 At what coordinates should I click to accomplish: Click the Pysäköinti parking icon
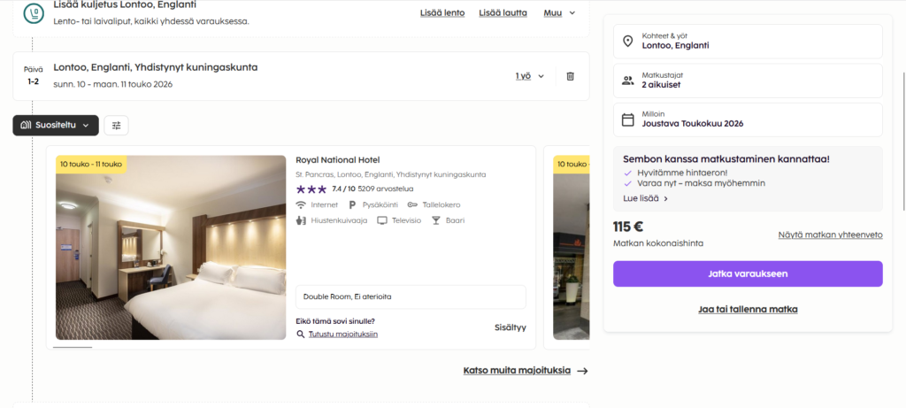[x=352, y=204]
